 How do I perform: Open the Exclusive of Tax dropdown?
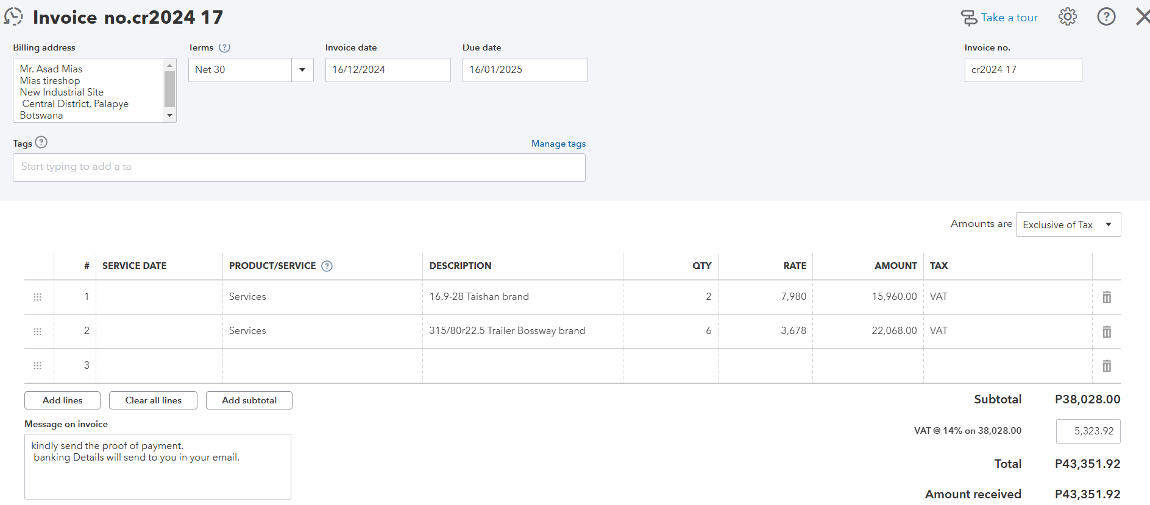[1068, 225]
